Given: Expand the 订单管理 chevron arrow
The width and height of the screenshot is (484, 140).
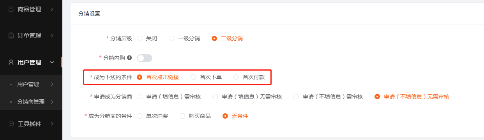Looking at the screenshot, I should (x=52, y=35).
